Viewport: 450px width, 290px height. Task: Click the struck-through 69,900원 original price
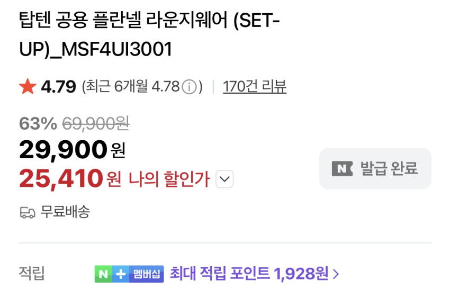pos(96,123)
